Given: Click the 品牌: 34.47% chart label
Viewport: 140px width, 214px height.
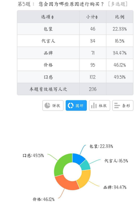Looking at the screenshot, I should pos(115,187).
